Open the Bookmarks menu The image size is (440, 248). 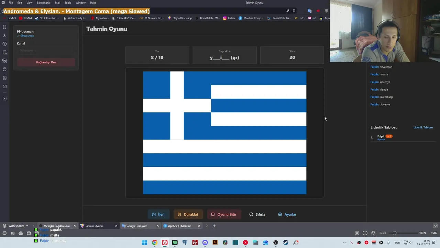(x=44, y=3)
